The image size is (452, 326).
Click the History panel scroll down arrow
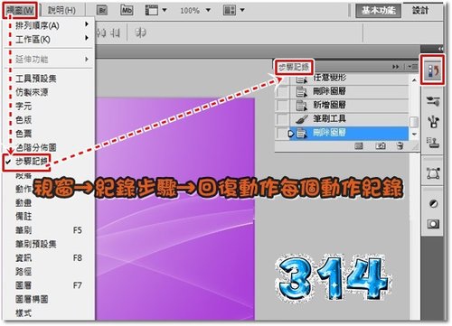tap(414, 134)
